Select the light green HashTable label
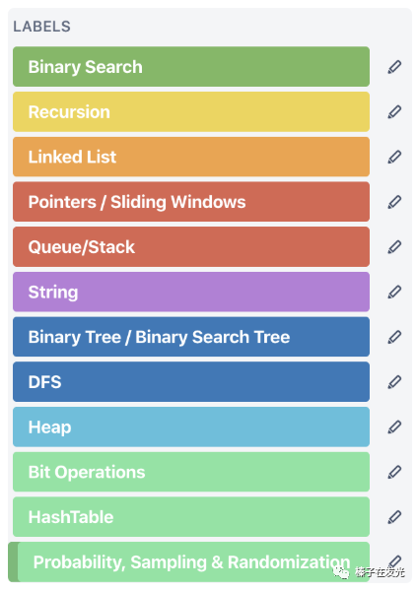 pos(191,517)
